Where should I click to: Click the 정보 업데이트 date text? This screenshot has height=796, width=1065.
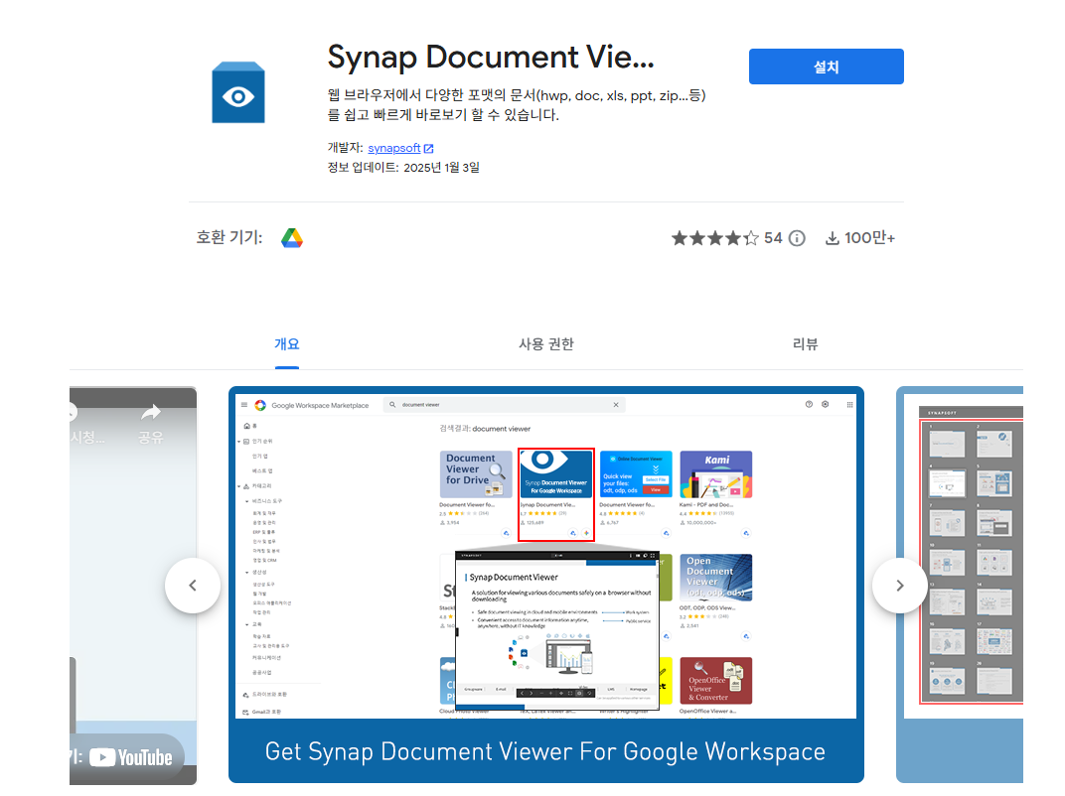click(x=401, y=167)
